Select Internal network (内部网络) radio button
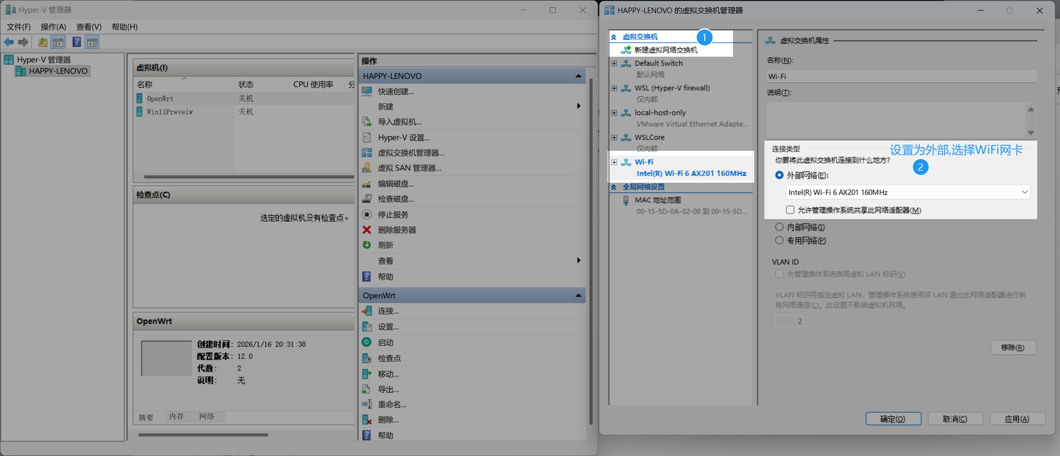Screen dimensions: 1060x456 coord(780,227)
